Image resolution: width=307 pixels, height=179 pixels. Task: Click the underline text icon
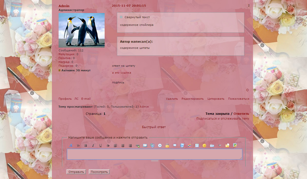coord(101,146)
